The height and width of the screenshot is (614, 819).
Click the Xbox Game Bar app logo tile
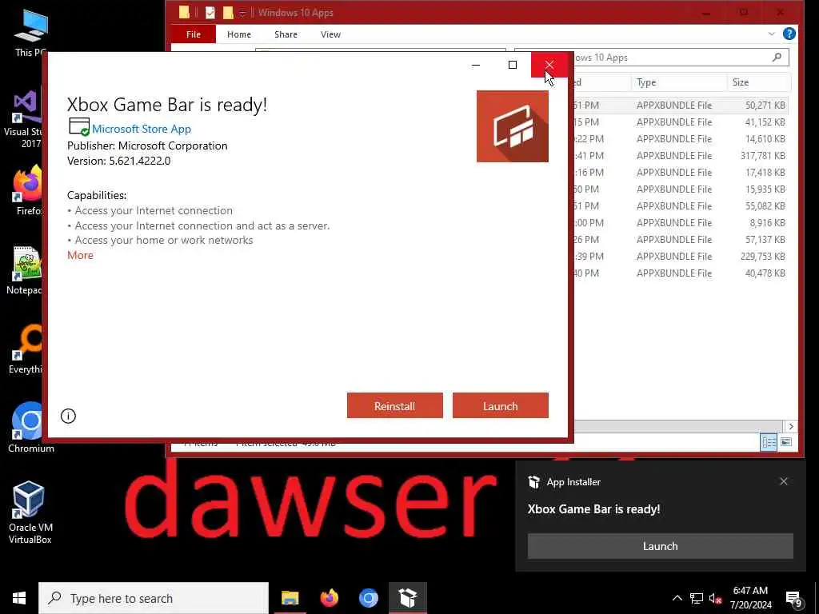click(513, 126)
